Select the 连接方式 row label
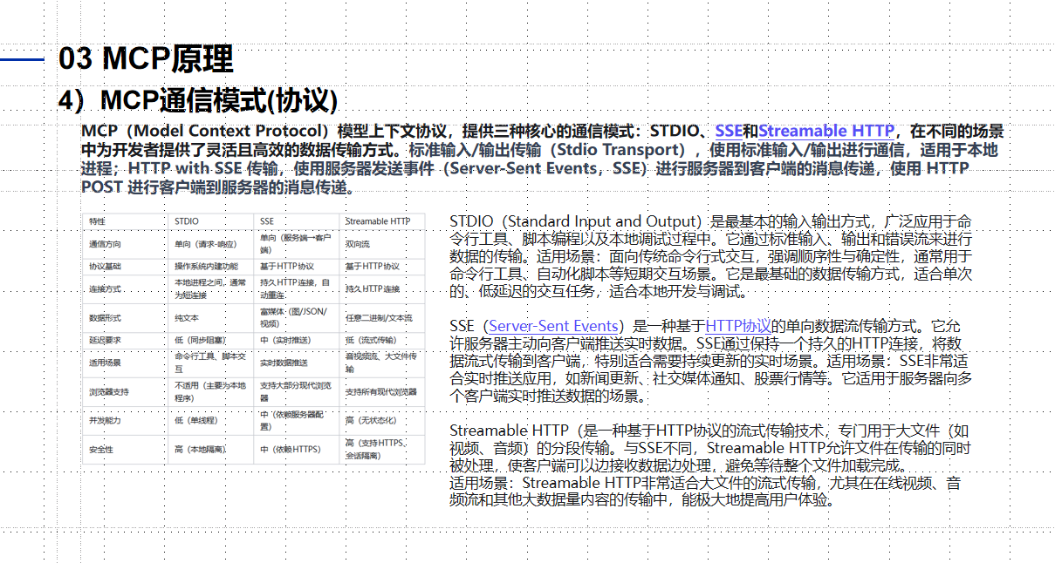The height and width of the screenshot is (563, 1055). tap(105, 288)
